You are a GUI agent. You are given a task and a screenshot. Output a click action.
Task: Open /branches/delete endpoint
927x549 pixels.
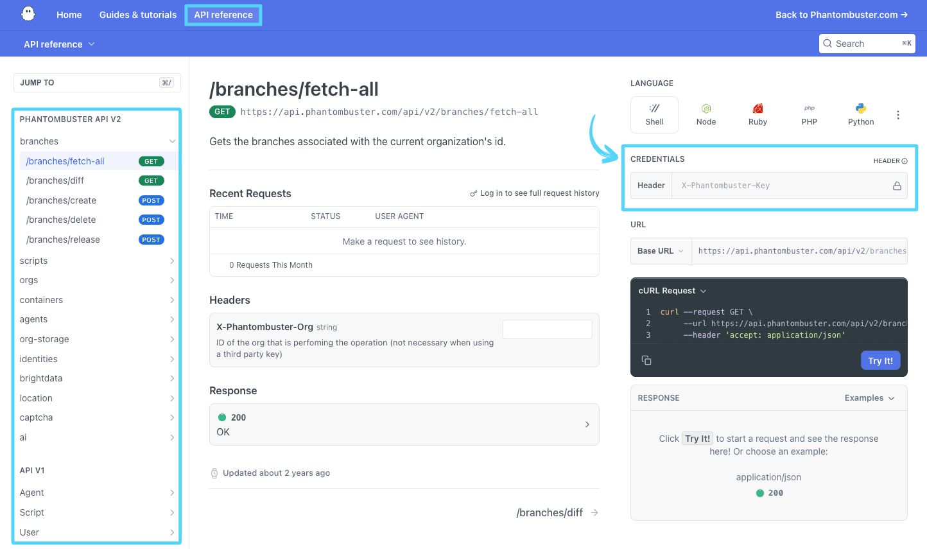tap(95, 220)
